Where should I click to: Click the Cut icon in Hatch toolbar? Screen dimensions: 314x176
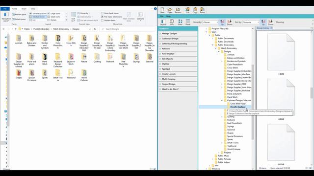coord(187,9)
